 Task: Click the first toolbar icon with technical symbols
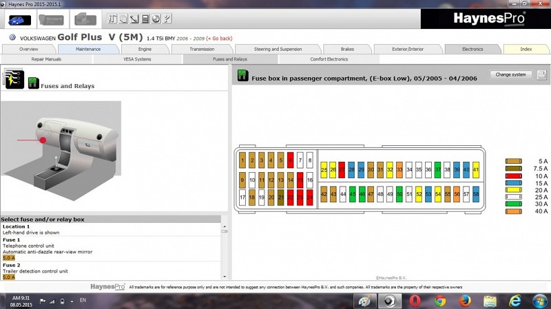112,19
